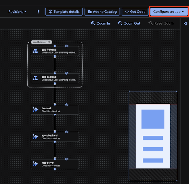Click the Get Code angle brackets icon
Image resolution: width=189 pixels, height=184 pixels.
[x=127, y=12]
